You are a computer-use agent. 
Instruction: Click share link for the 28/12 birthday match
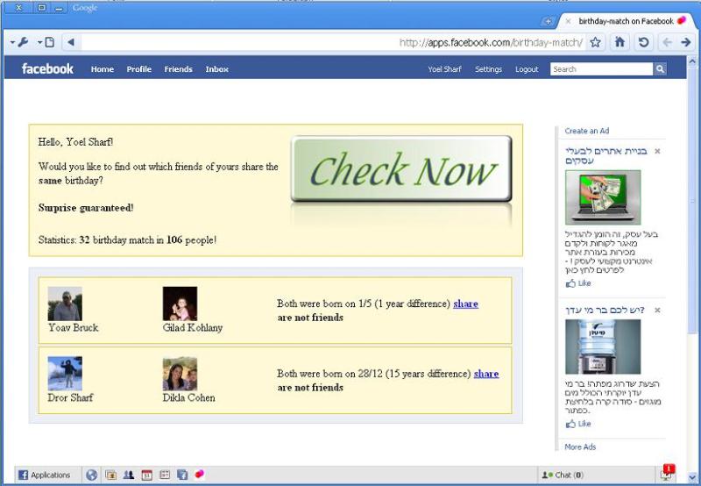pos(486,373)
